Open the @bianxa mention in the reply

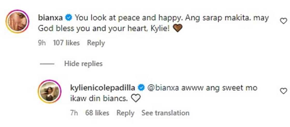pos(160,88)
